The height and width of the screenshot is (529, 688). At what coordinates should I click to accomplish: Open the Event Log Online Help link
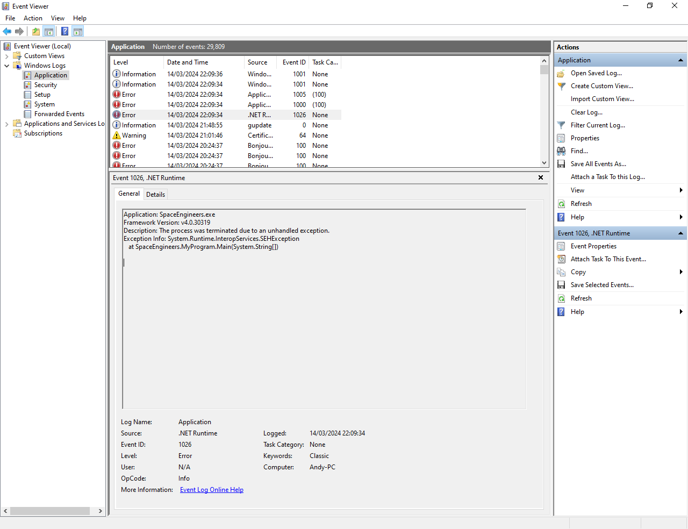[x=211, y=490]
